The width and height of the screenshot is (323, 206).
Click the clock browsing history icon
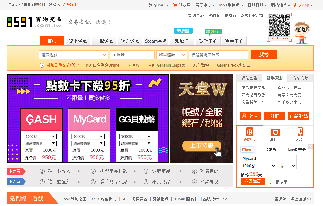(42, 65)
